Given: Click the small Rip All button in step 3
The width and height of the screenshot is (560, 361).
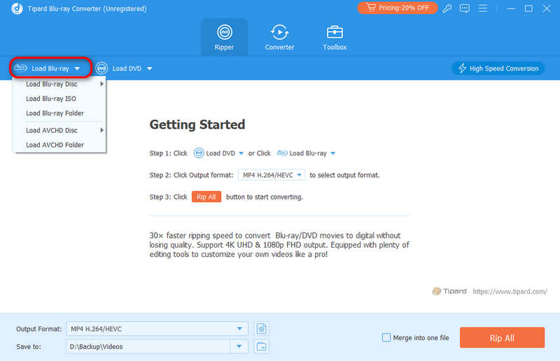Looking at the screenshot, I should [206, 197].
